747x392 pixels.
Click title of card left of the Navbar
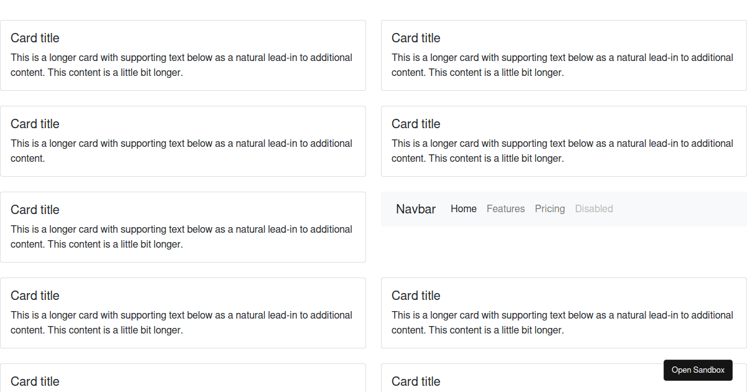click(x=35, y=210)
